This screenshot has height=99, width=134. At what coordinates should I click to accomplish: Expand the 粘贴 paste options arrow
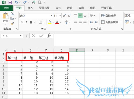(6, 24)
